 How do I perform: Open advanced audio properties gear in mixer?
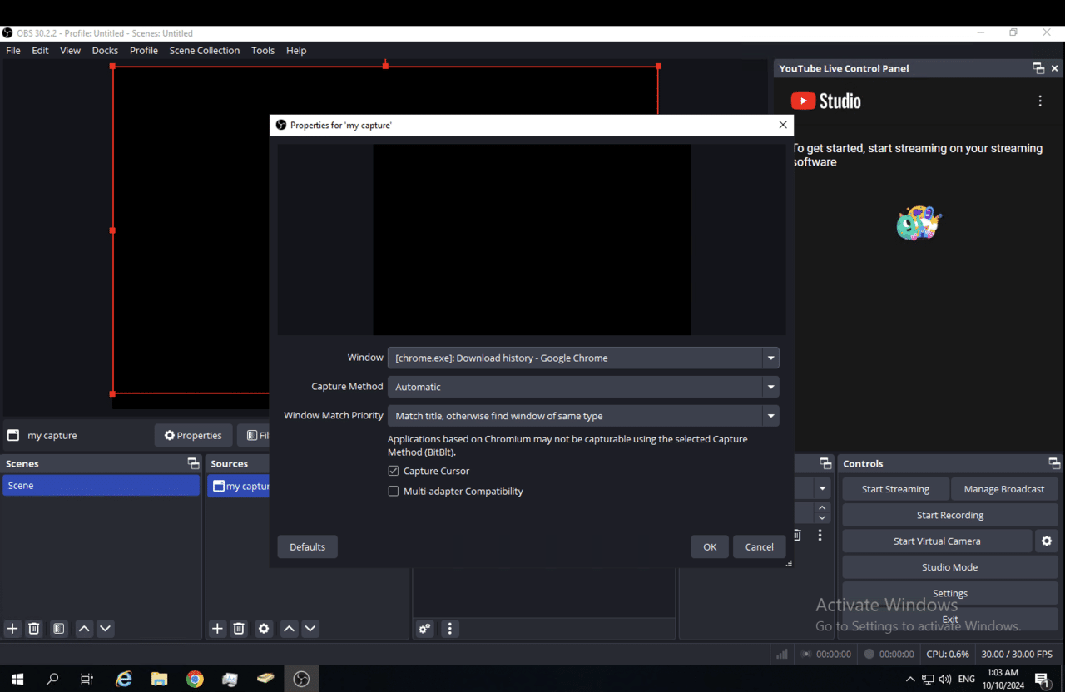[x=424, y=628]
